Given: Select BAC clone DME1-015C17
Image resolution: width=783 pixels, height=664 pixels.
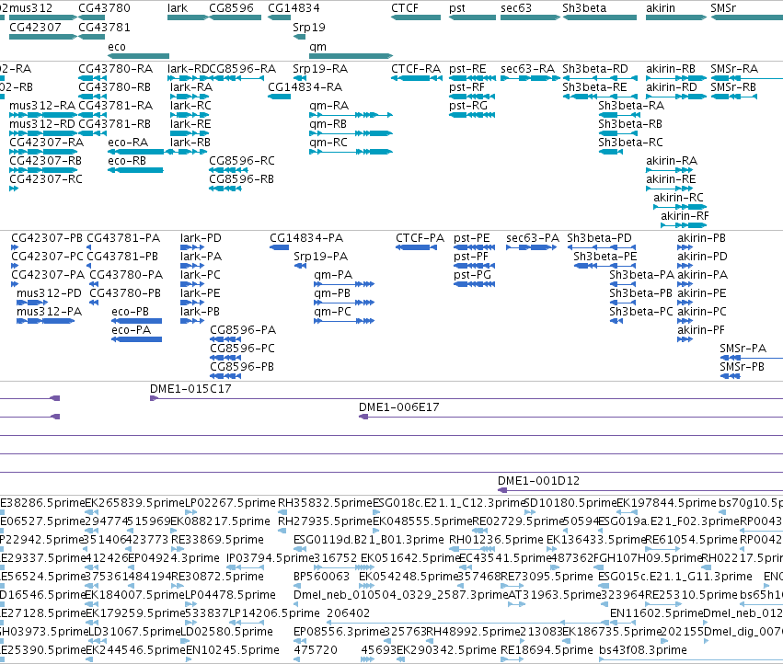Looking at the screenshot, I should [x=190, y=389].
